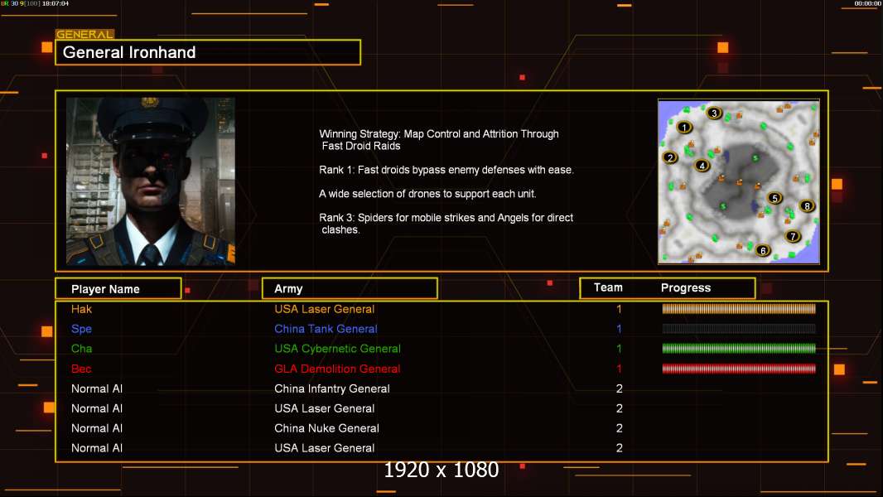883x497 pixels.
Task: Click the Army column header
Action: tap(350, 289)
